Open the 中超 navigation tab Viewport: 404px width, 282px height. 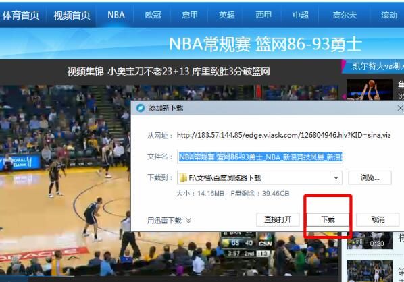click(x=301, y=15)
